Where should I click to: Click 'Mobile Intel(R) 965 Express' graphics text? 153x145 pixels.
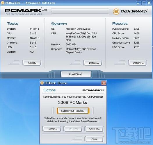pos(81,49)
